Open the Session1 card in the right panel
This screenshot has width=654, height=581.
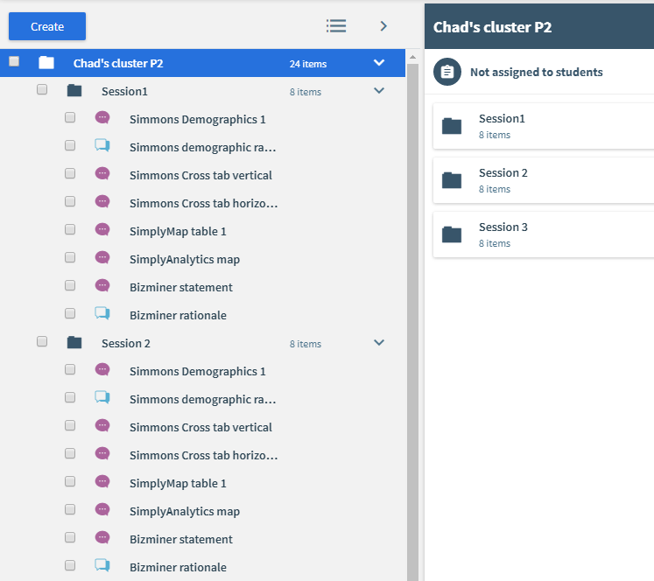[544, 126]
